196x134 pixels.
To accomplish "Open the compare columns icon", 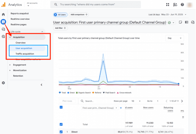I will coord(187,22).
